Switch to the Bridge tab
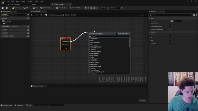The image size is (198, 111). 34,4
